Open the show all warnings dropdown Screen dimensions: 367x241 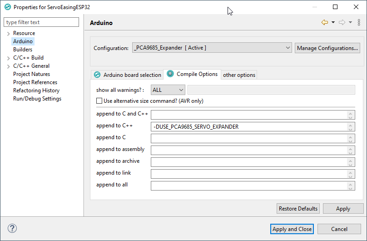point(168,90)
